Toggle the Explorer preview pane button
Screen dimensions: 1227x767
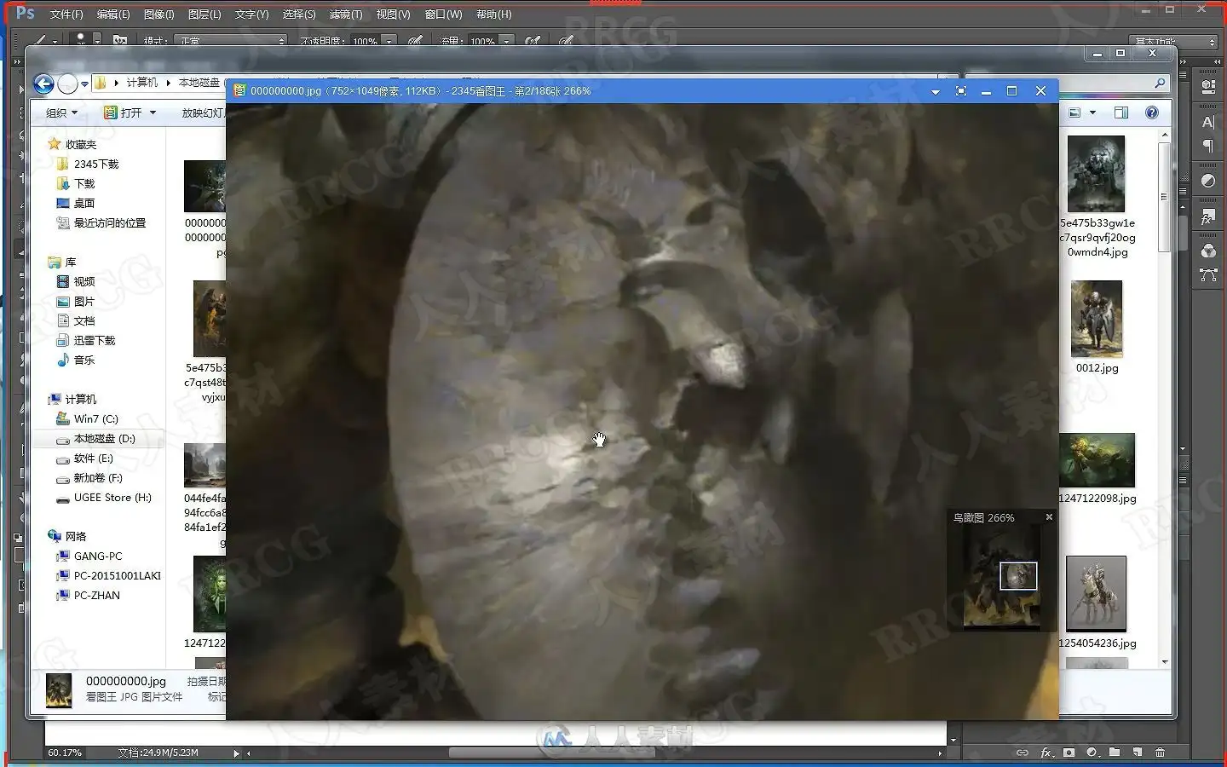pos(1121,112)
